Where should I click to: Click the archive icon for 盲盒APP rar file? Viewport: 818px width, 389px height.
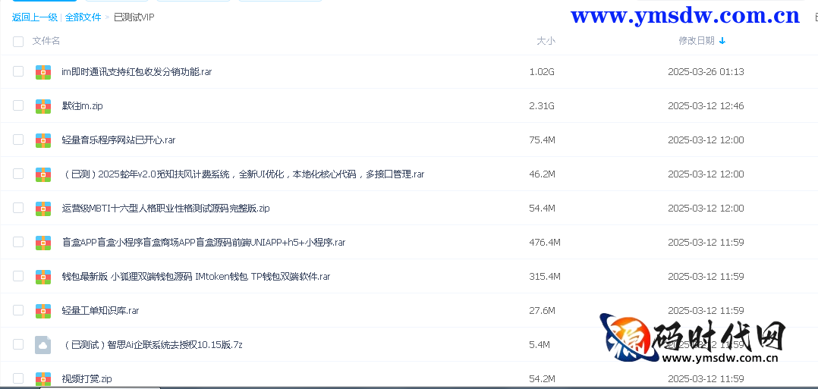click(43, 243)
